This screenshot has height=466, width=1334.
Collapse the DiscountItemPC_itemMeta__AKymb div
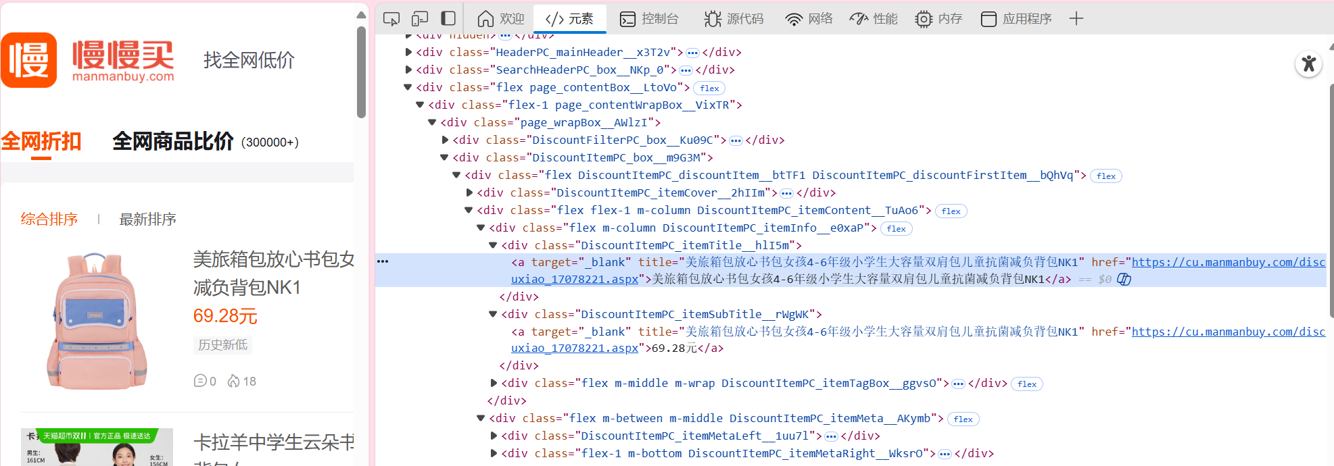point(481,418)
